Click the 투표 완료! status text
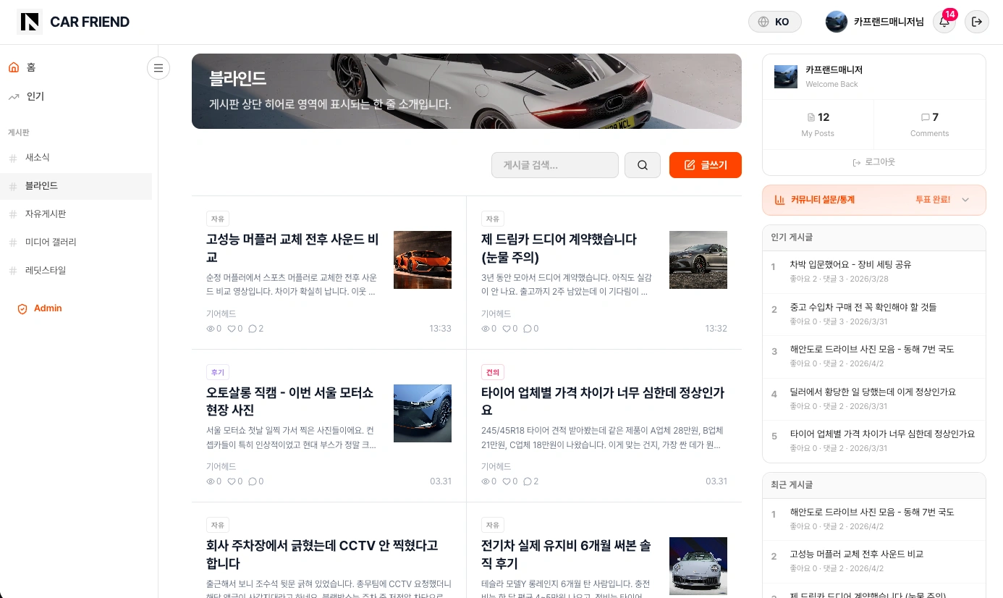 click(x=933, y=200)
